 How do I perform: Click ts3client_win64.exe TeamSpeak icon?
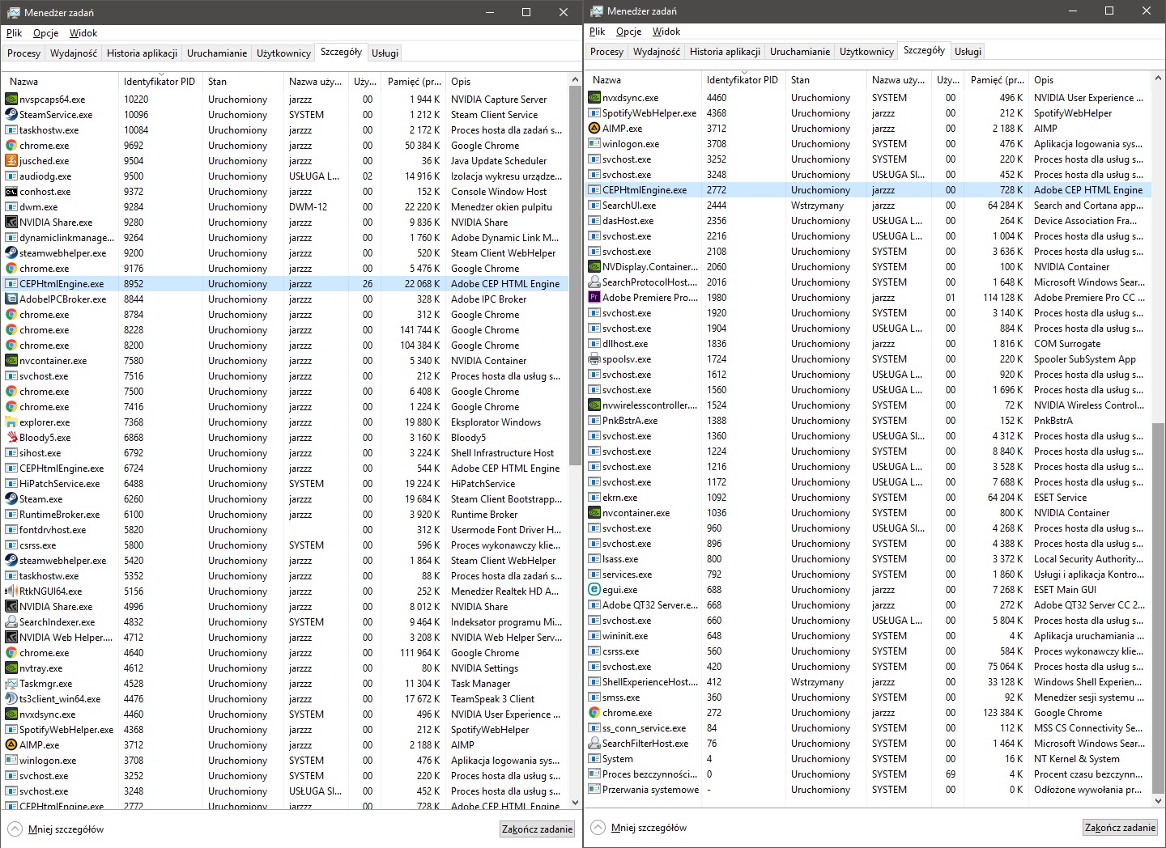click(11, 699)
